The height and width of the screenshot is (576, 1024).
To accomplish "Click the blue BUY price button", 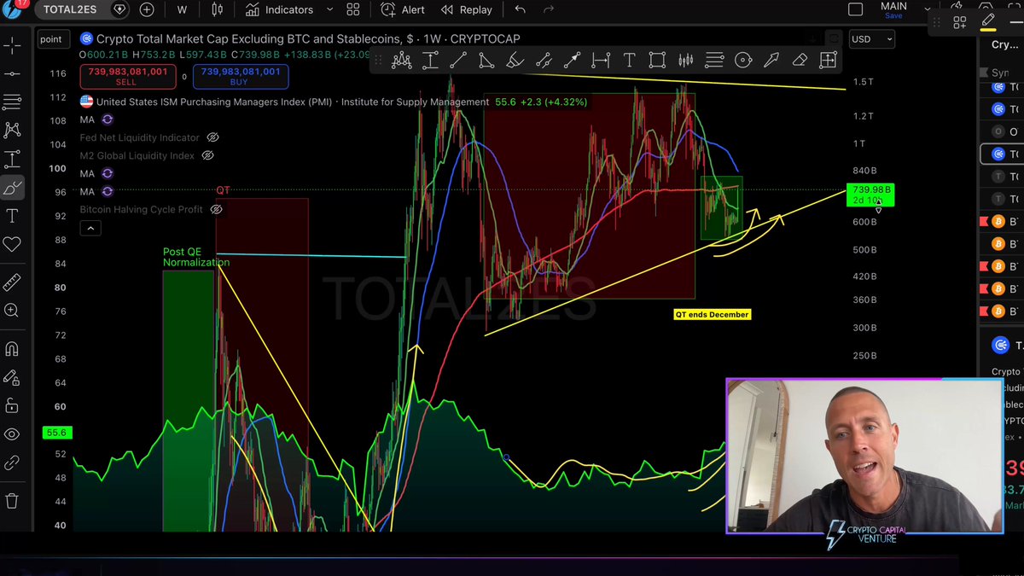I will click(240, 77).
